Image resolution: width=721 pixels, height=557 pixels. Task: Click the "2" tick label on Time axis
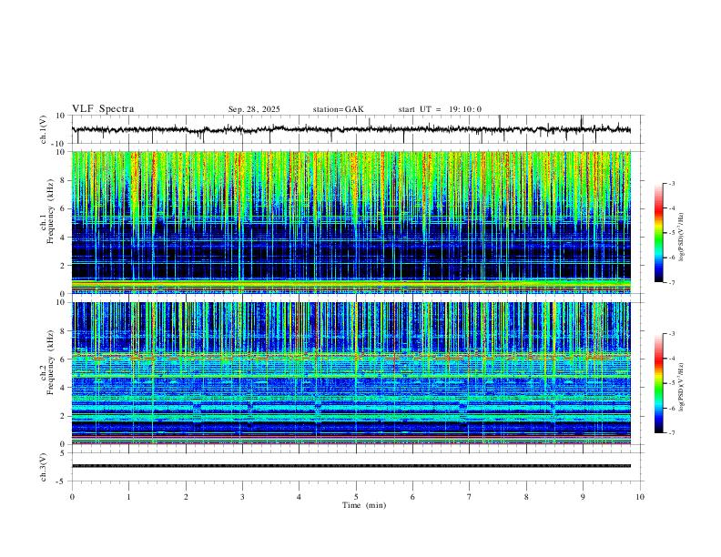pos(186,497)
